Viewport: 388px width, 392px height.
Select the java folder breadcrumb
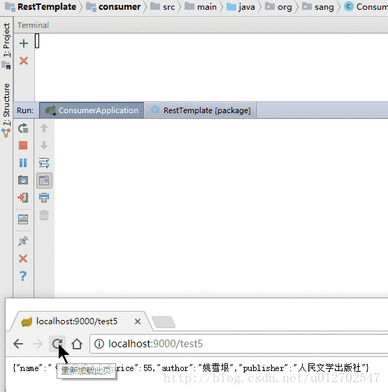(x=240, y=7)
